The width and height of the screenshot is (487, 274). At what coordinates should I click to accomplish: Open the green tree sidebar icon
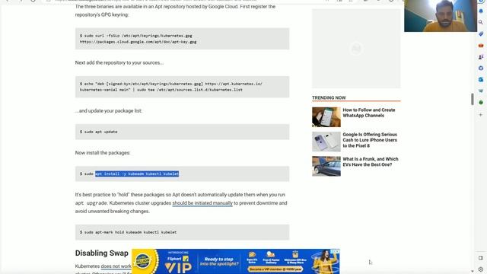tap(481, 102)
